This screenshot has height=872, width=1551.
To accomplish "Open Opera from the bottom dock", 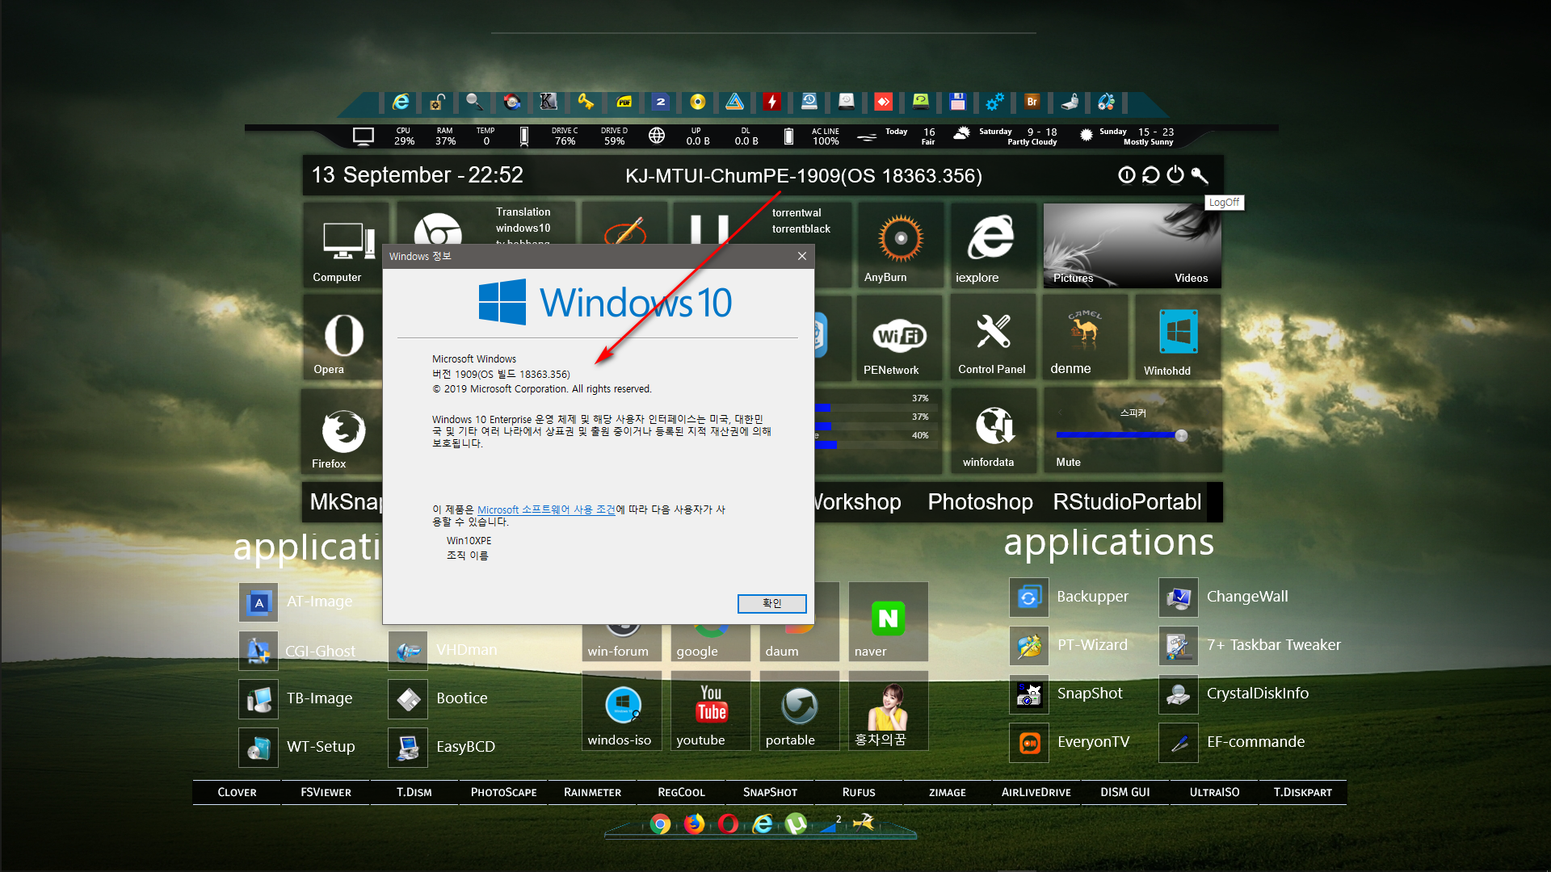I will (x=728, y=824).
